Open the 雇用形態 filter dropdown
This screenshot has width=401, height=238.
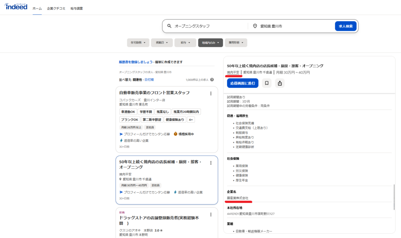pyautogui.click(x=236, y=43)
